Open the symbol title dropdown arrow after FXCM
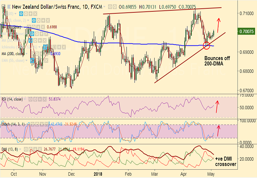 tap(104, 7)
